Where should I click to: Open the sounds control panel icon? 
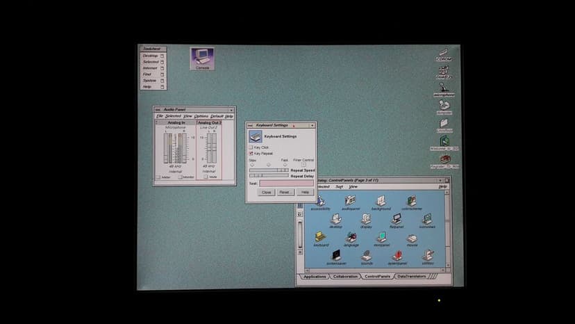367,257
